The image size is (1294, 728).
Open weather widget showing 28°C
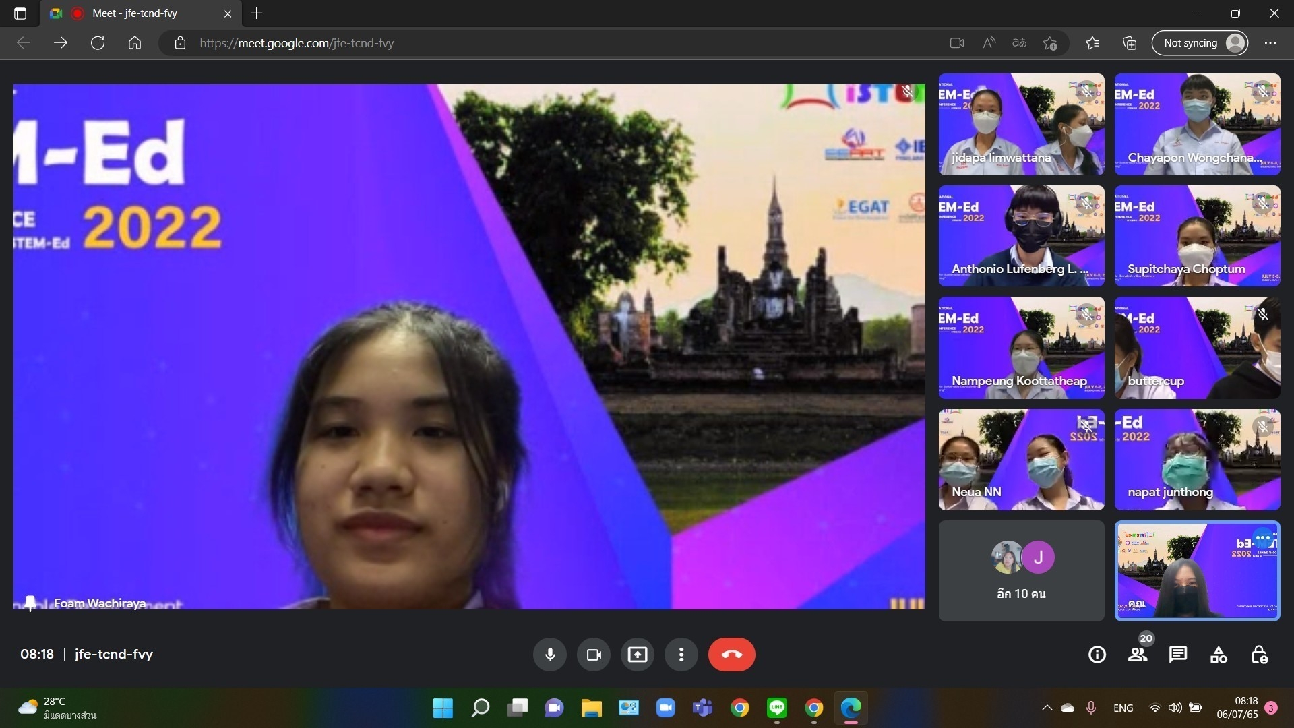[x=57, y=708]
